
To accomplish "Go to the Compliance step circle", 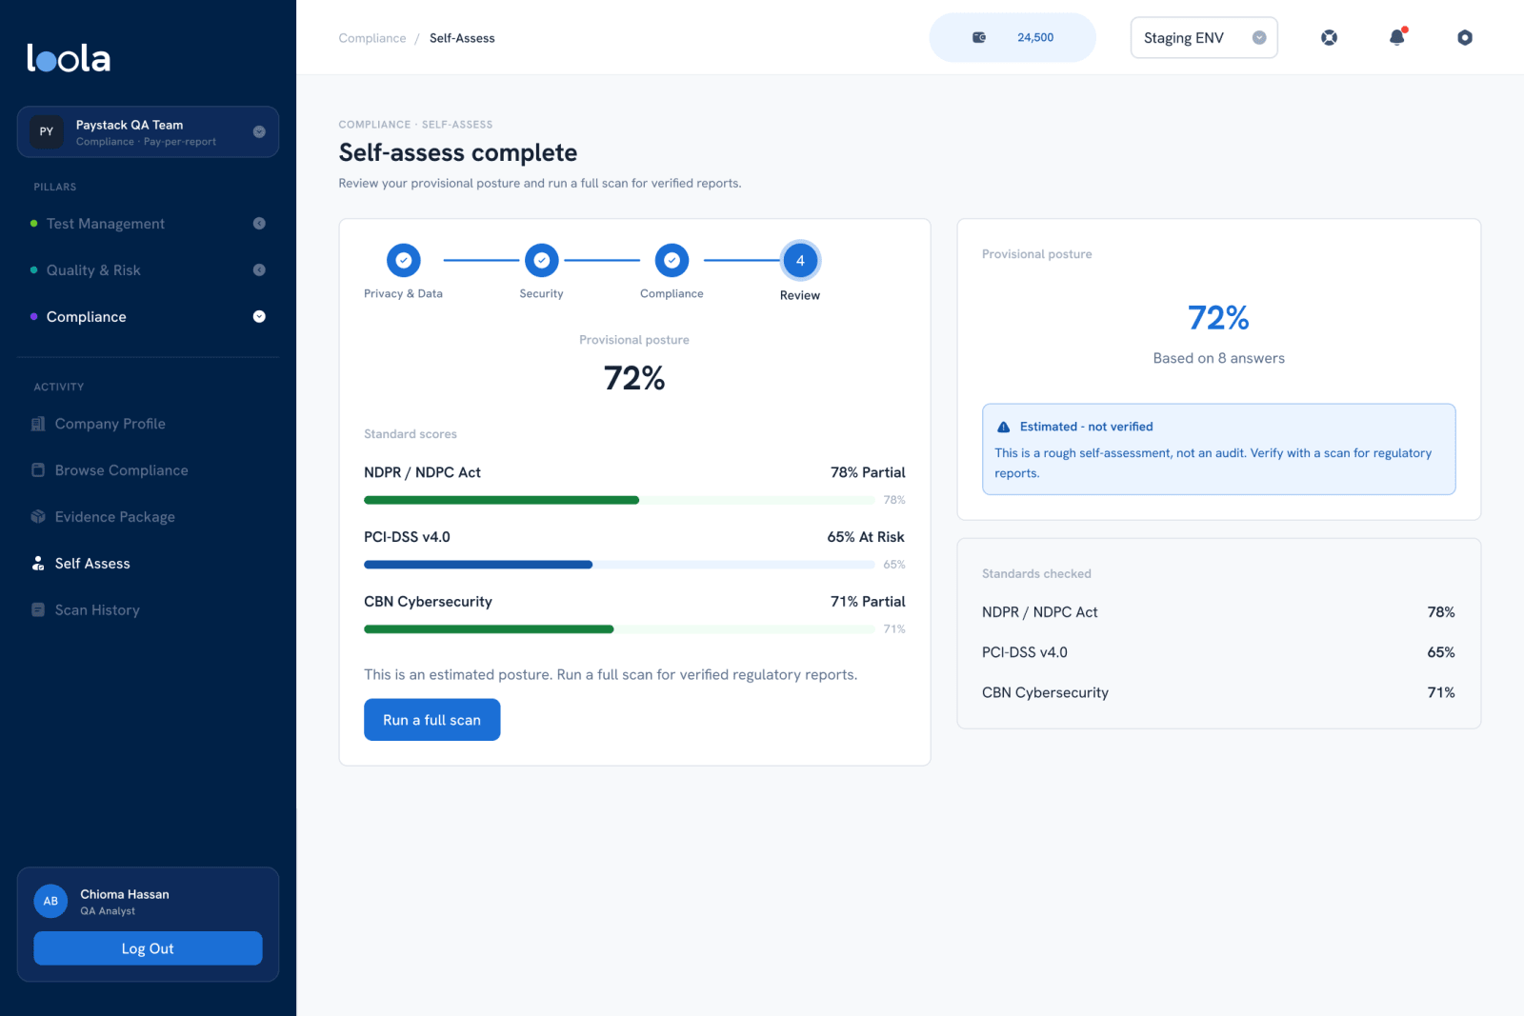I will click(672, 260).
